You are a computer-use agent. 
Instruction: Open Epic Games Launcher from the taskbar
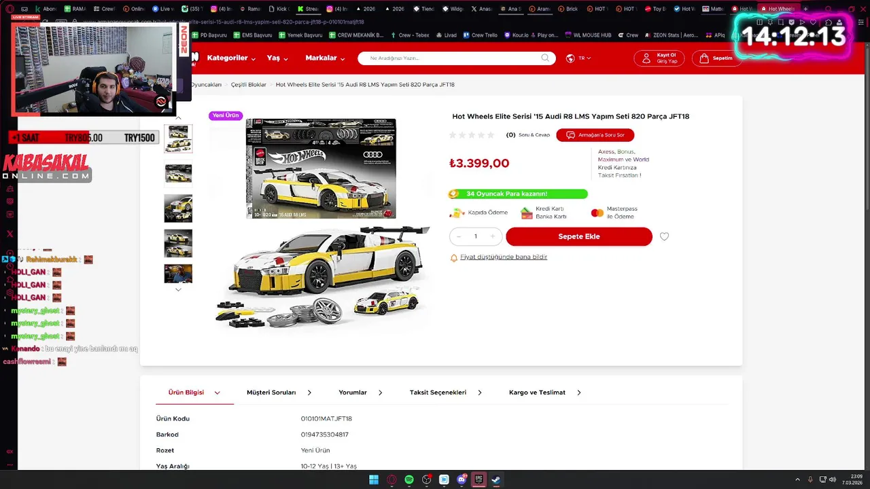click(x=479, y=479)
